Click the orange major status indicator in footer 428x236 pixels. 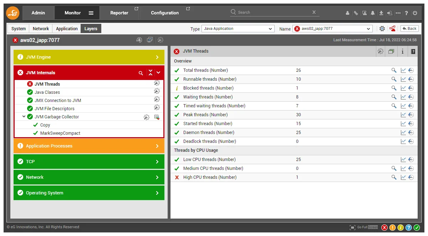coord(392,227)
